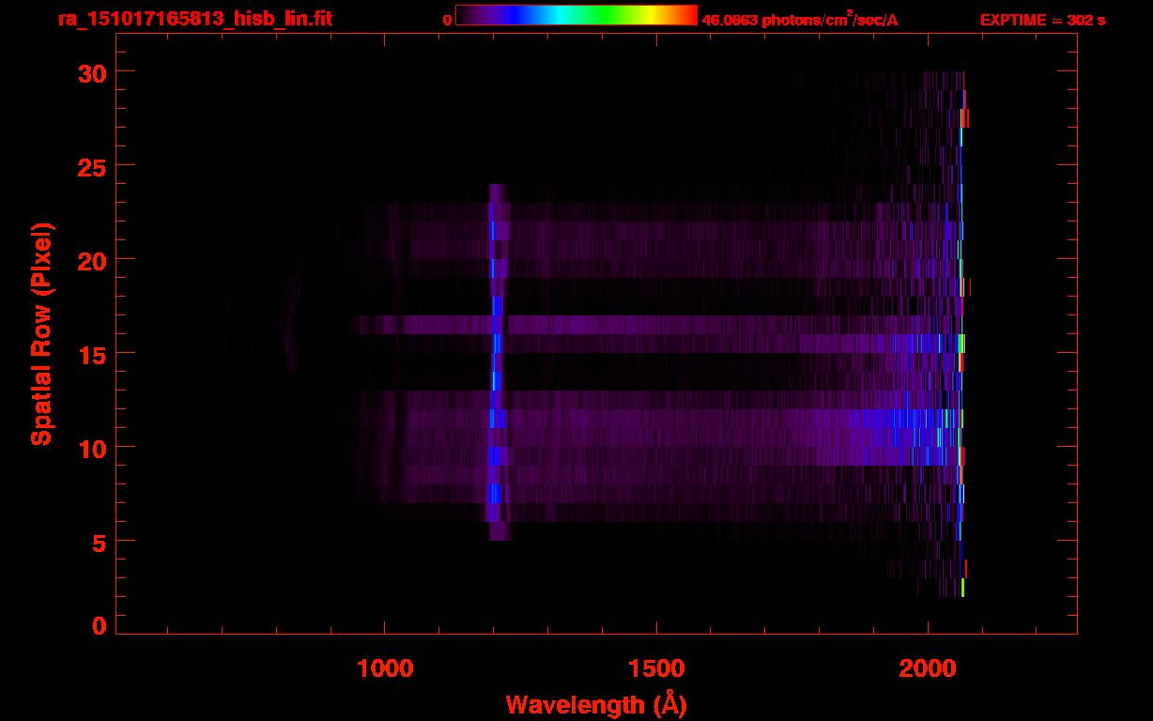Click the Spatial Row (Pixel) axis title
Screen dimensions: 1153x721
tap(42, 333)
